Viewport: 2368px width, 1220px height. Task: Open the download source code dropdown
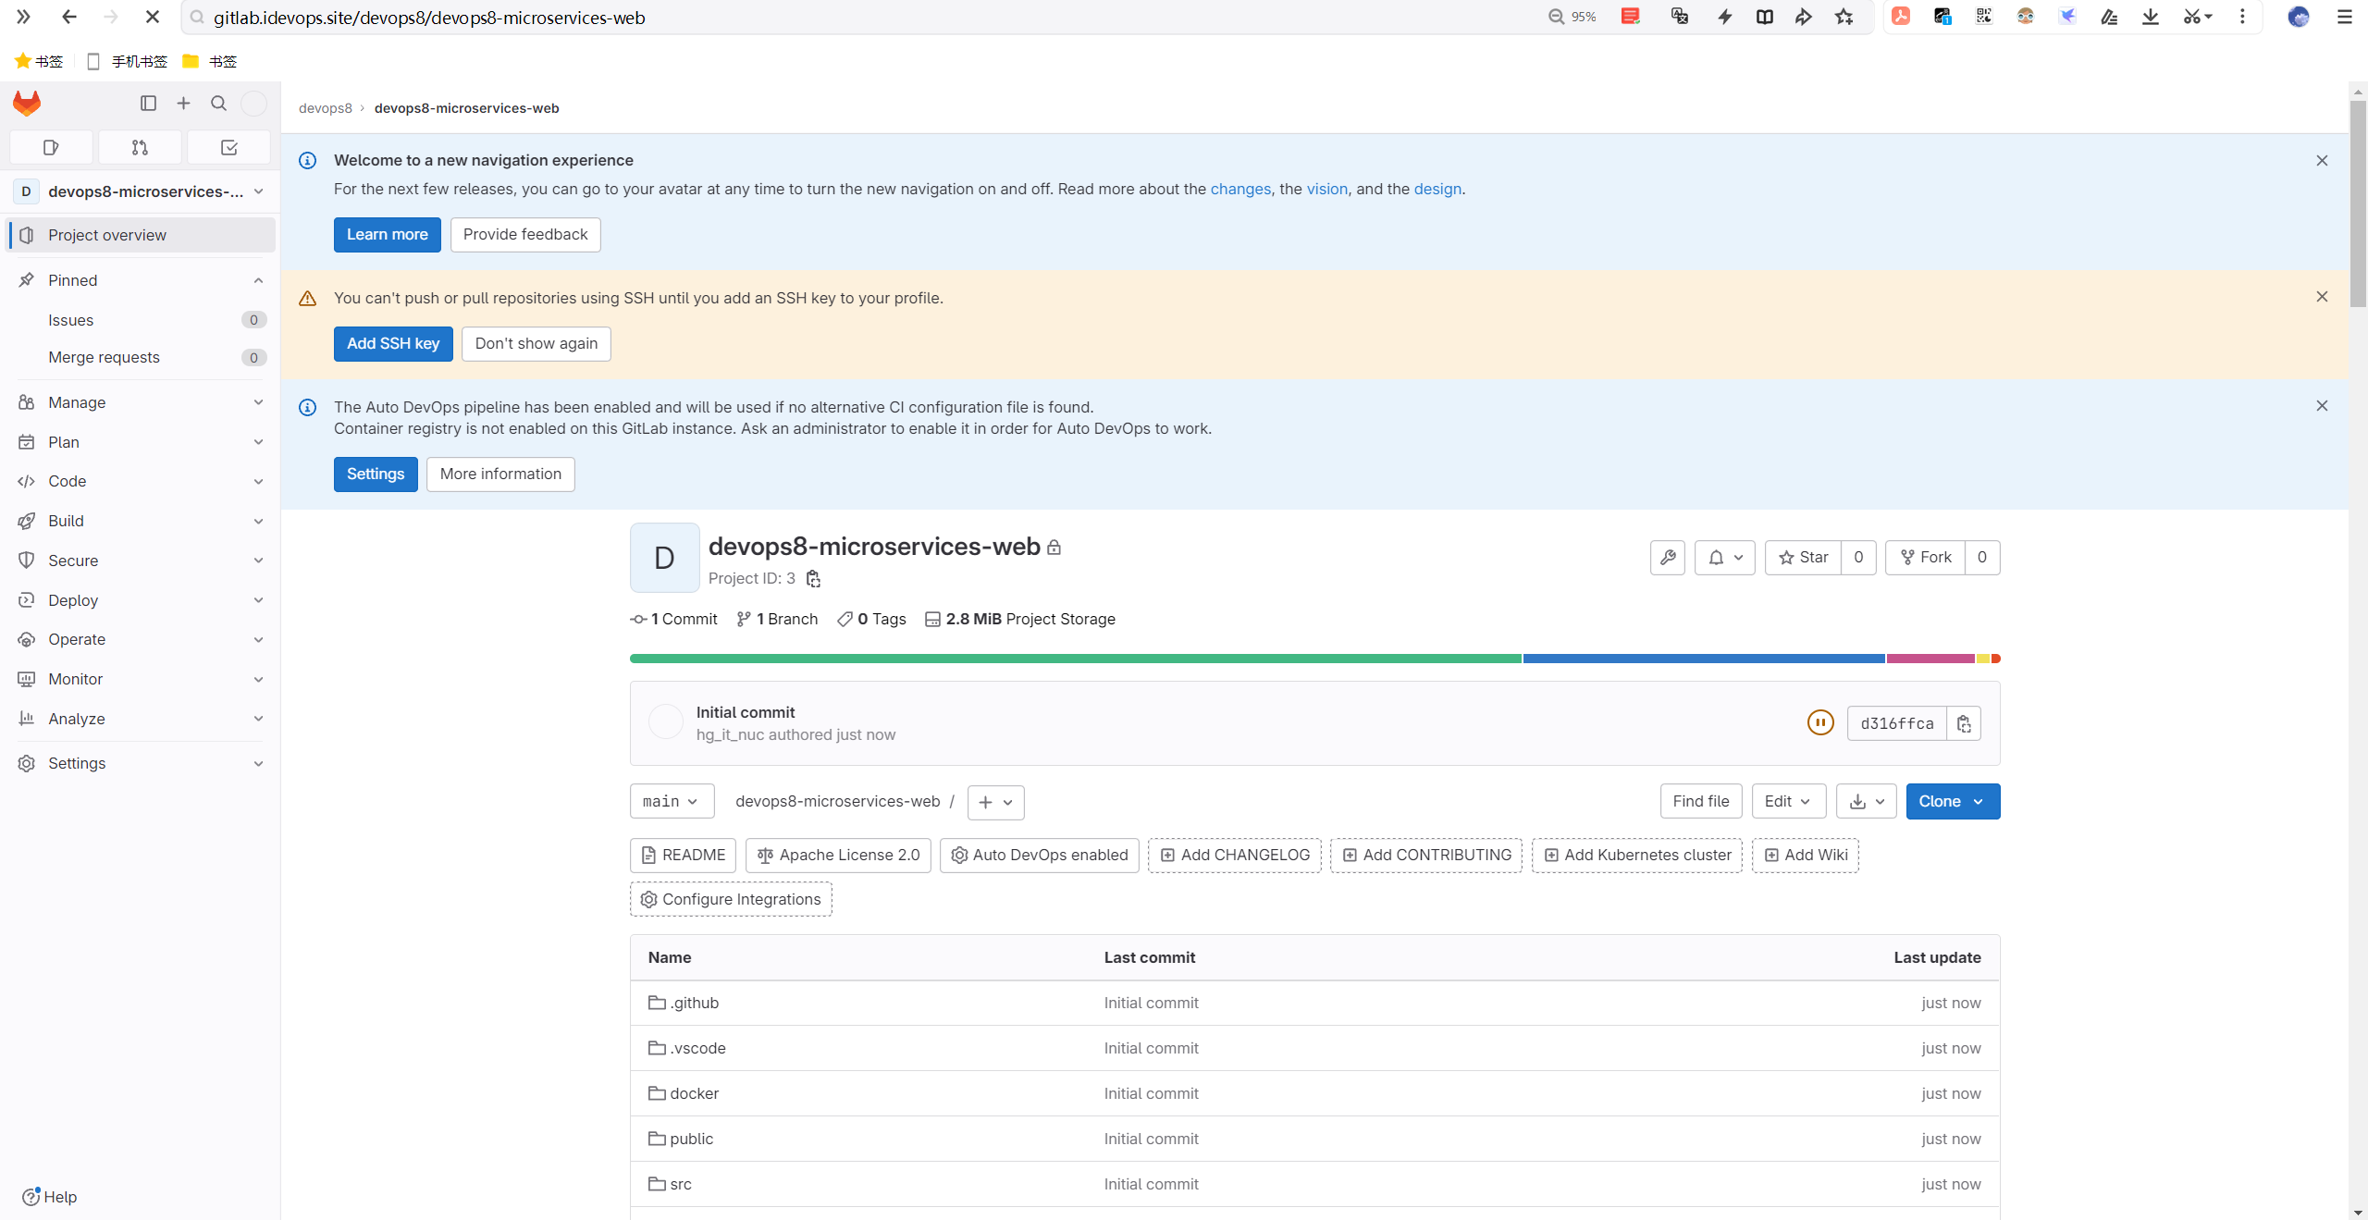[1866, 802]
